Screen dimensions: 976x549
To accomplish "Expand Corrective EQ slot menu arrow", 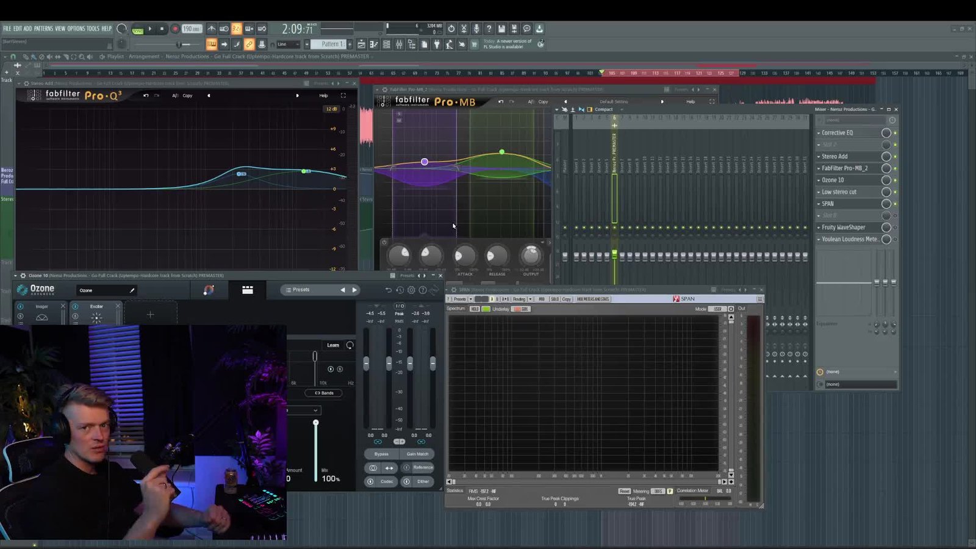I will (819, 132).
